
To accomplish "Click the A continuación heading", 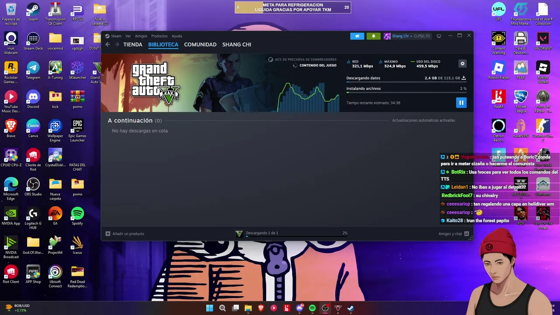I will coord(130,120).
